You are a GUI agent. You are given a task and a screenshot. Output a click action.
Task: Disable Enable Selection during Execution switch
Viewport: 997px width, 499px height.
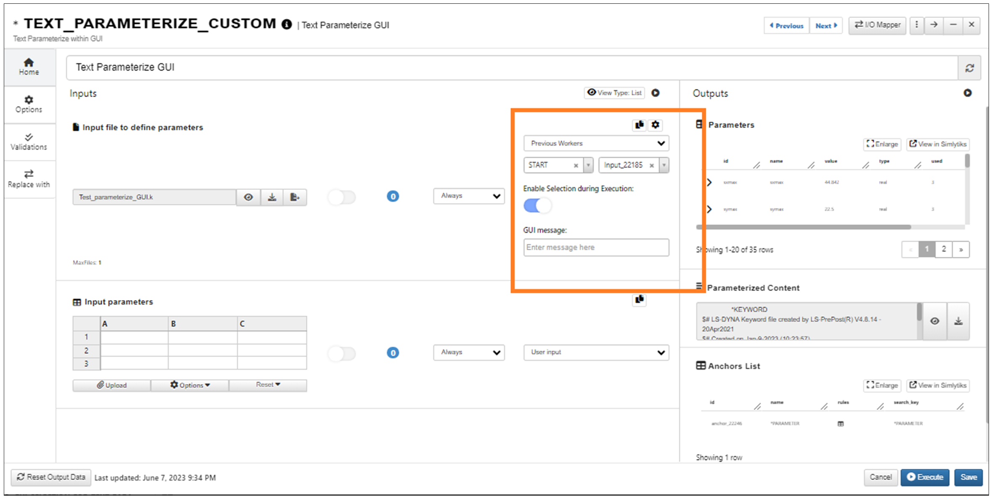tap(537, 205)
